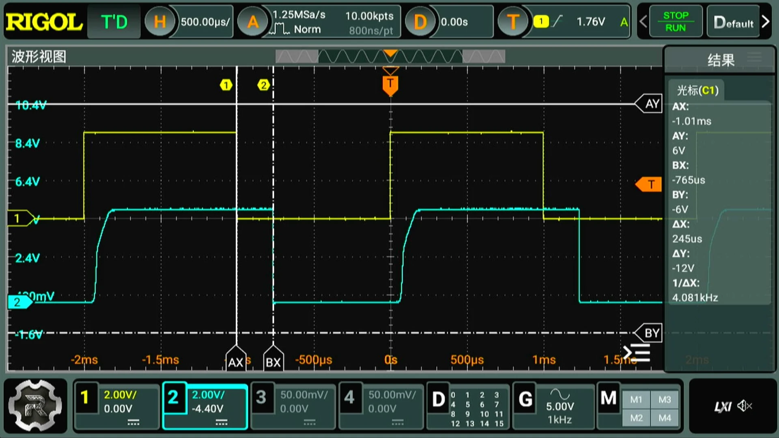Image resolution: width=779 pixels, height=438 pixels.
Task: Click the LXI network icon
Action: 723,406
